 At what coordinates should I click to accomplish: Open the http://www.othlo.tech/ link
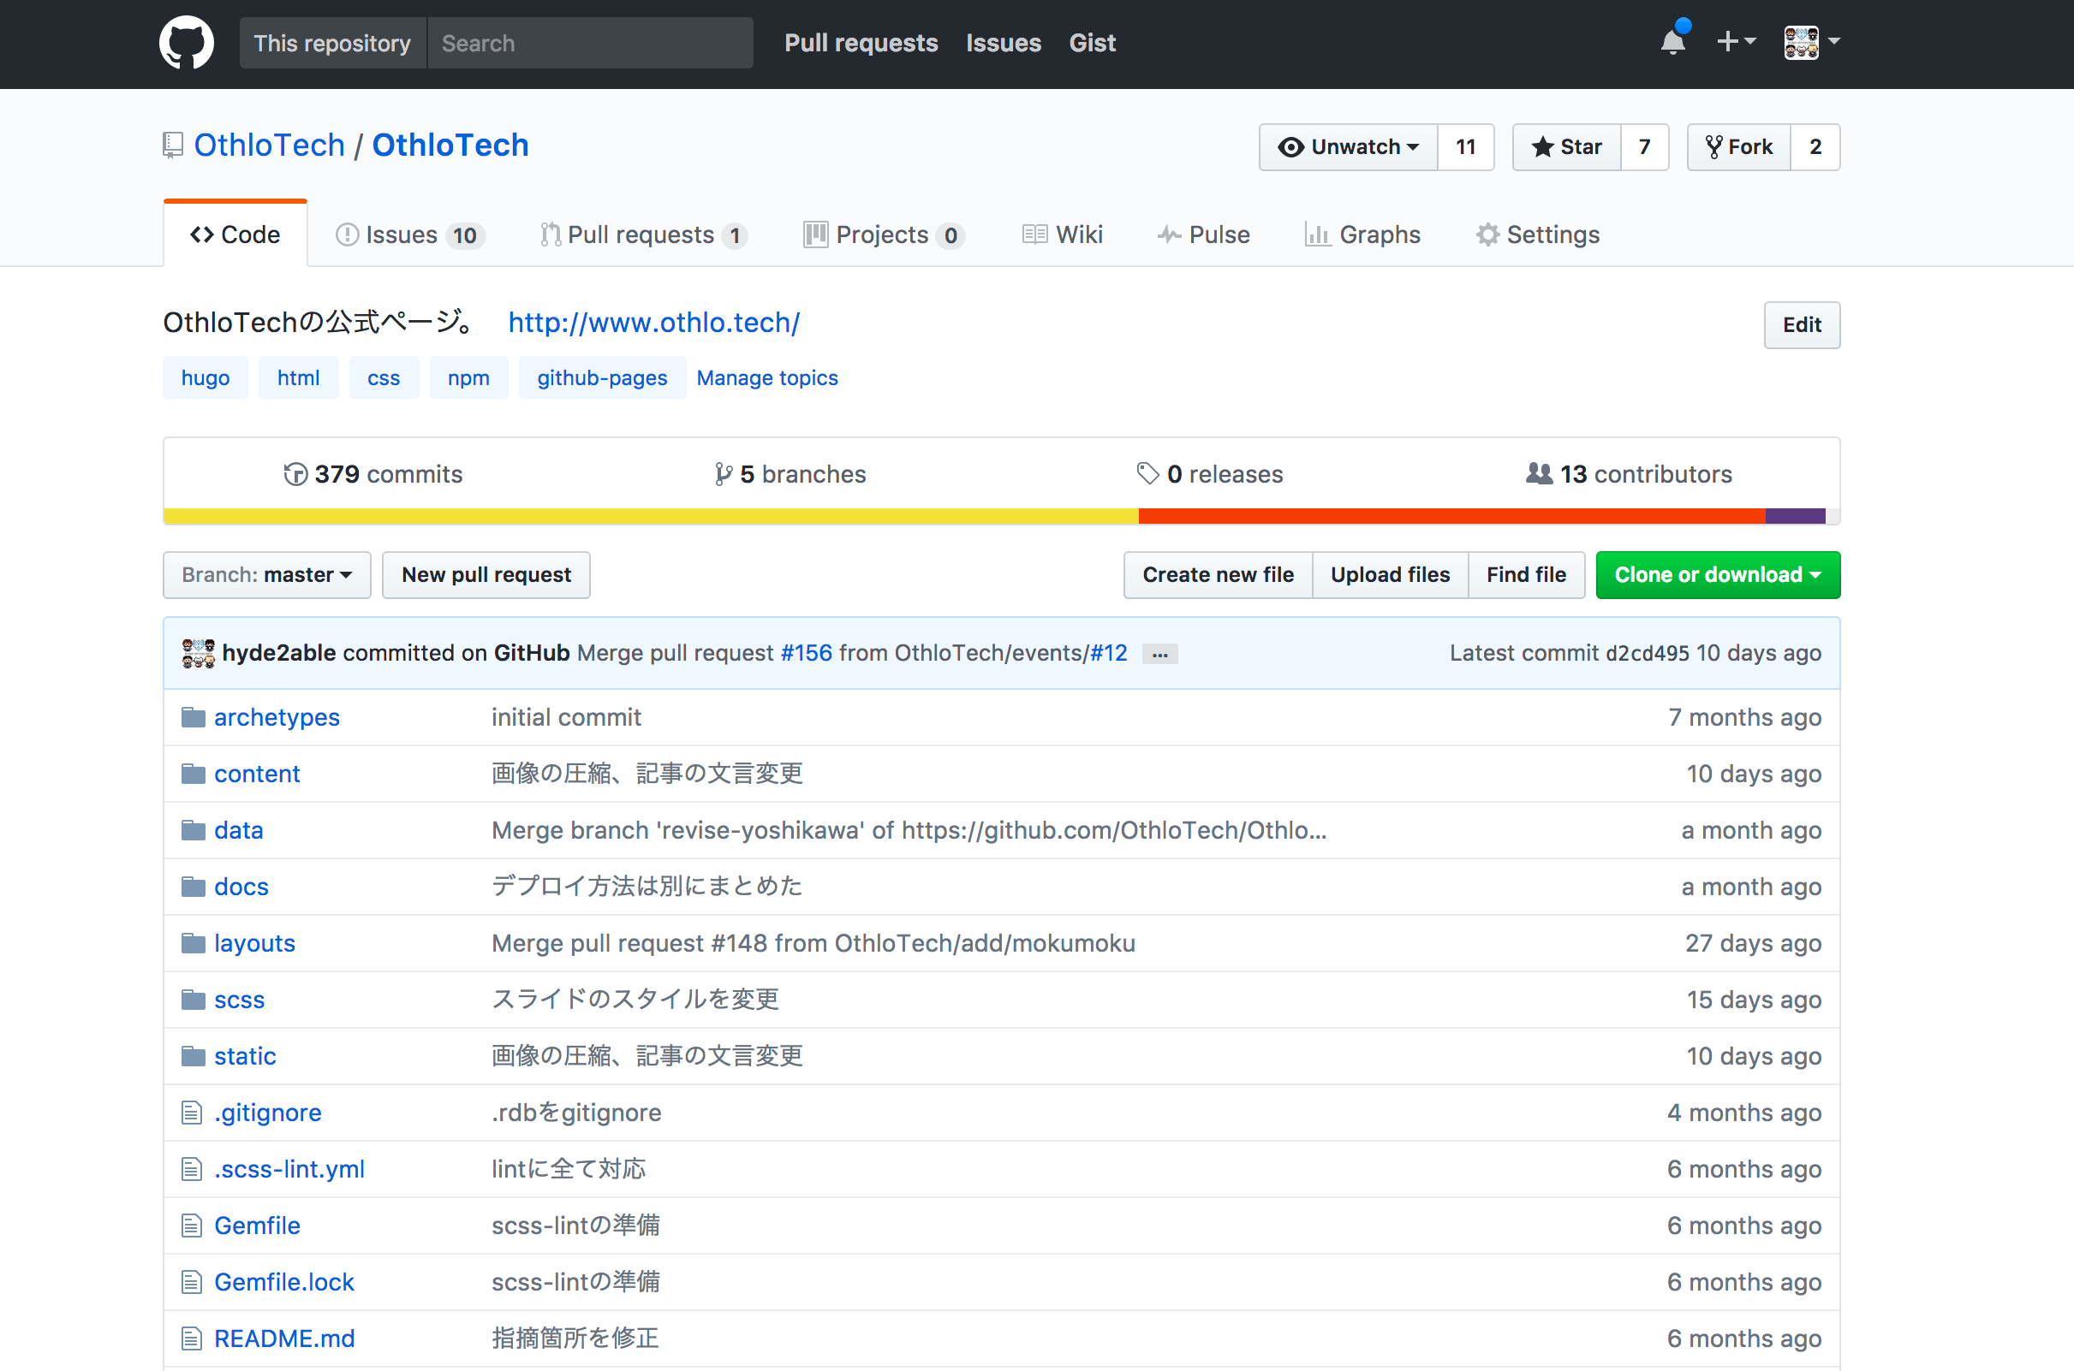(654, 323)
